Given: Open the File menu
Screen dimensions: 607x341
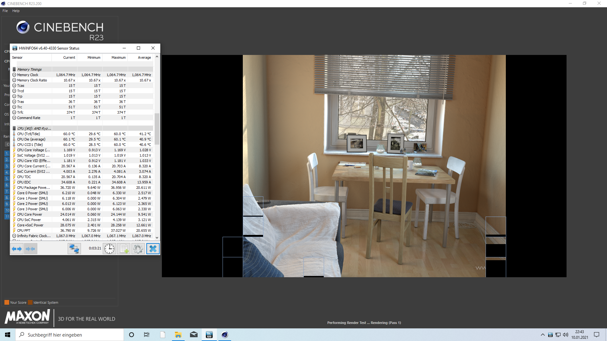Looking at the screenshot, I should [x=5, y=11].
